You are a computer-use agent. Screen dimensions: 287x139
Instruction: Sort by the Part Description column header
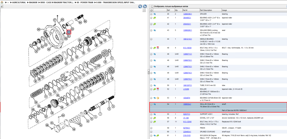tap(206, 10)
